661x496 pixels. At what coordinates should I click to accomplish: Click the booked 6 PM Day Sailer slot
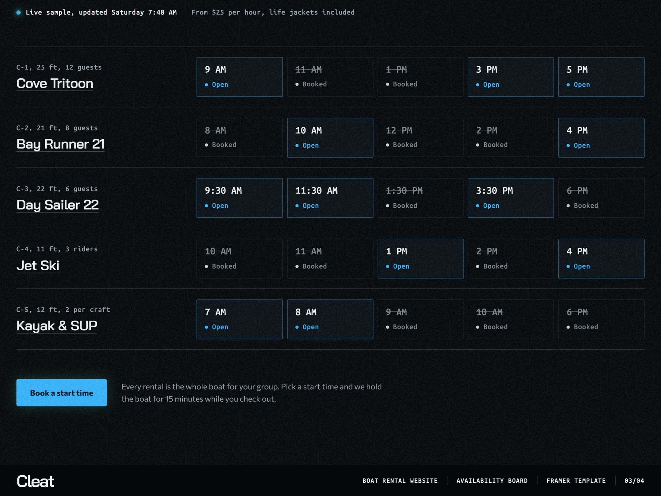click(x=601, y=198)
